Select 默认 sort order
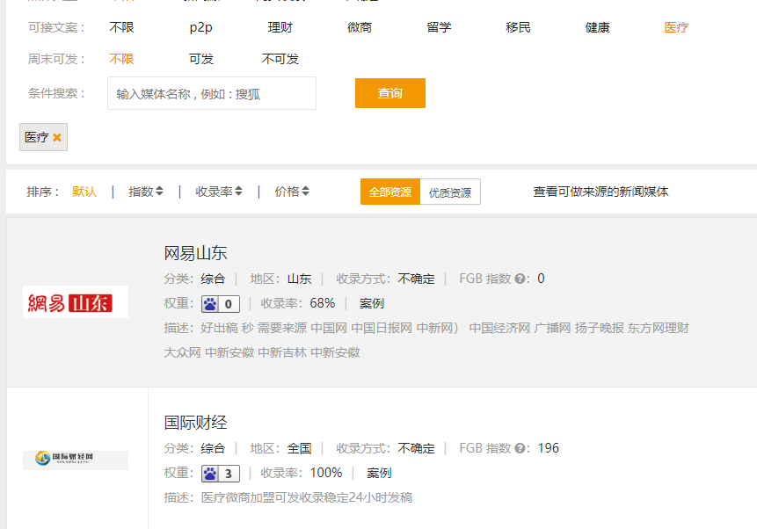The height and width of the screenshot is (529, 757). click(84, 192)
